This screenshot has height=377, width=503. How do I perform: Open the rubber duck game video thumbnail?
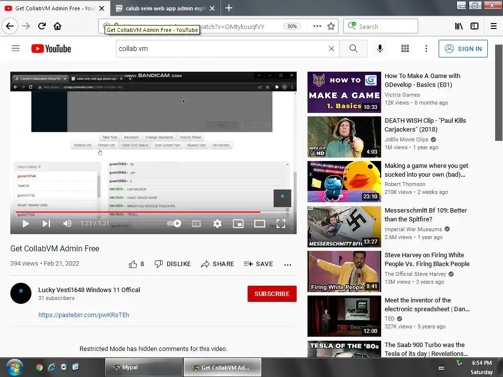click(344, 182)
